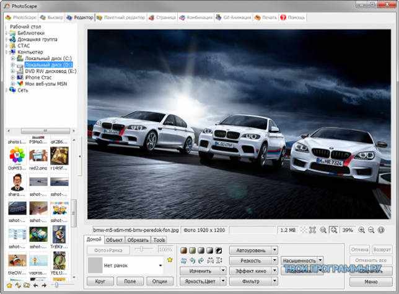Switch to the Tools editor tab

[x=159, y=240]
